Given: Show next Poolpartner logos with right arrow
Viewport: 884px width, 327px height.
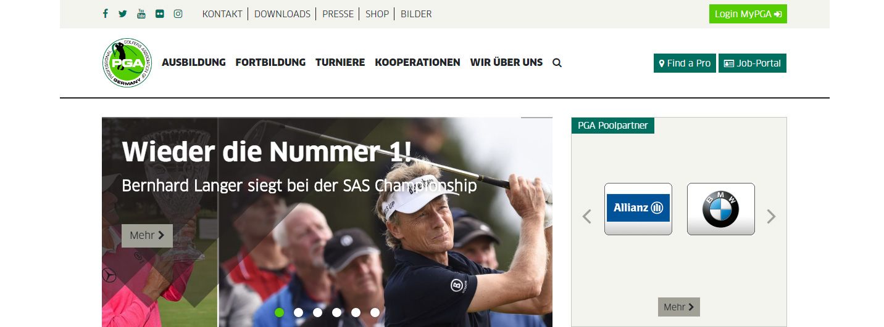Looking at the screenshot, I should click(771, 216).
